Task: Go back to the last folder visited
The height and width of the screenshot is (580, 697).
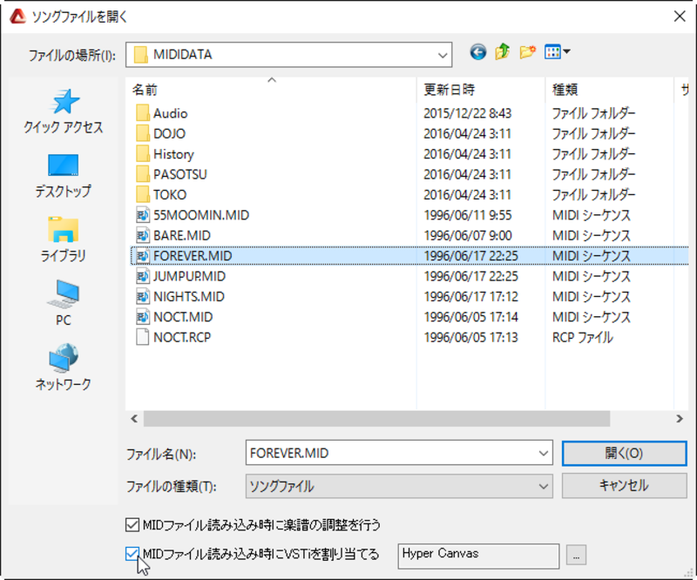Action: coord(477,52)
